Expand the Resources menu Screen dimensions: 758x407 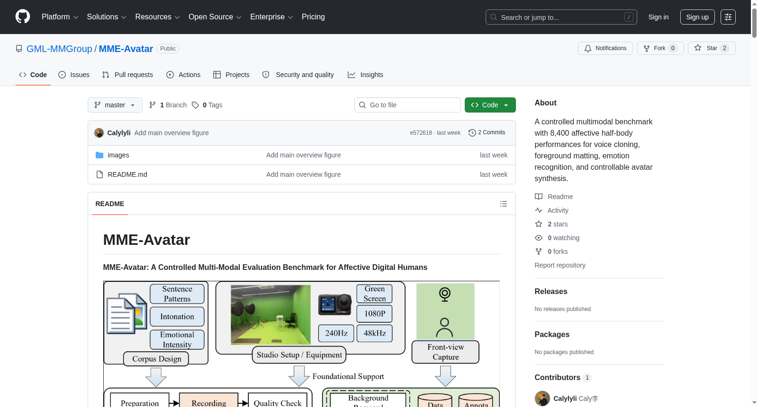pos(157,17)
